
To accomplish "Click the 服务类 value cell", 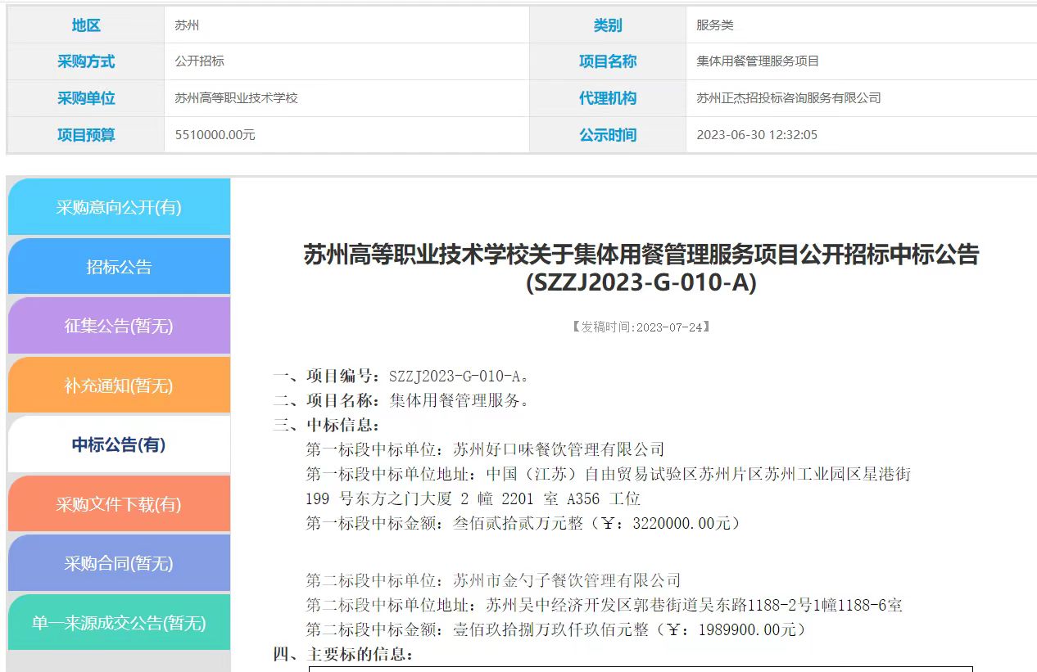I will [x=860, y=25].
